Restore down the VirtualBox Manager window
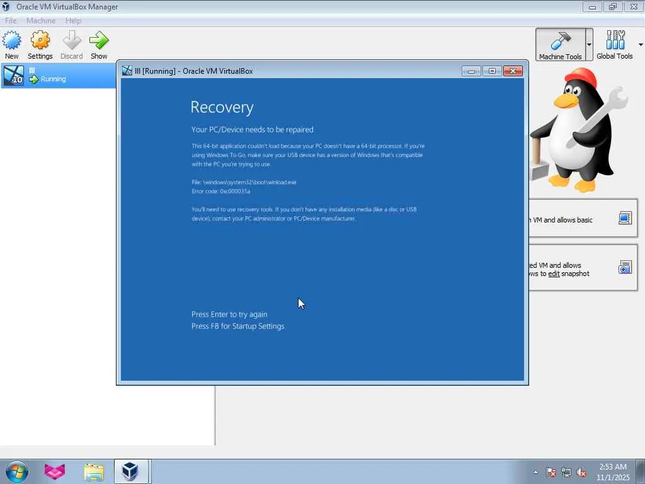 [613, 7]
